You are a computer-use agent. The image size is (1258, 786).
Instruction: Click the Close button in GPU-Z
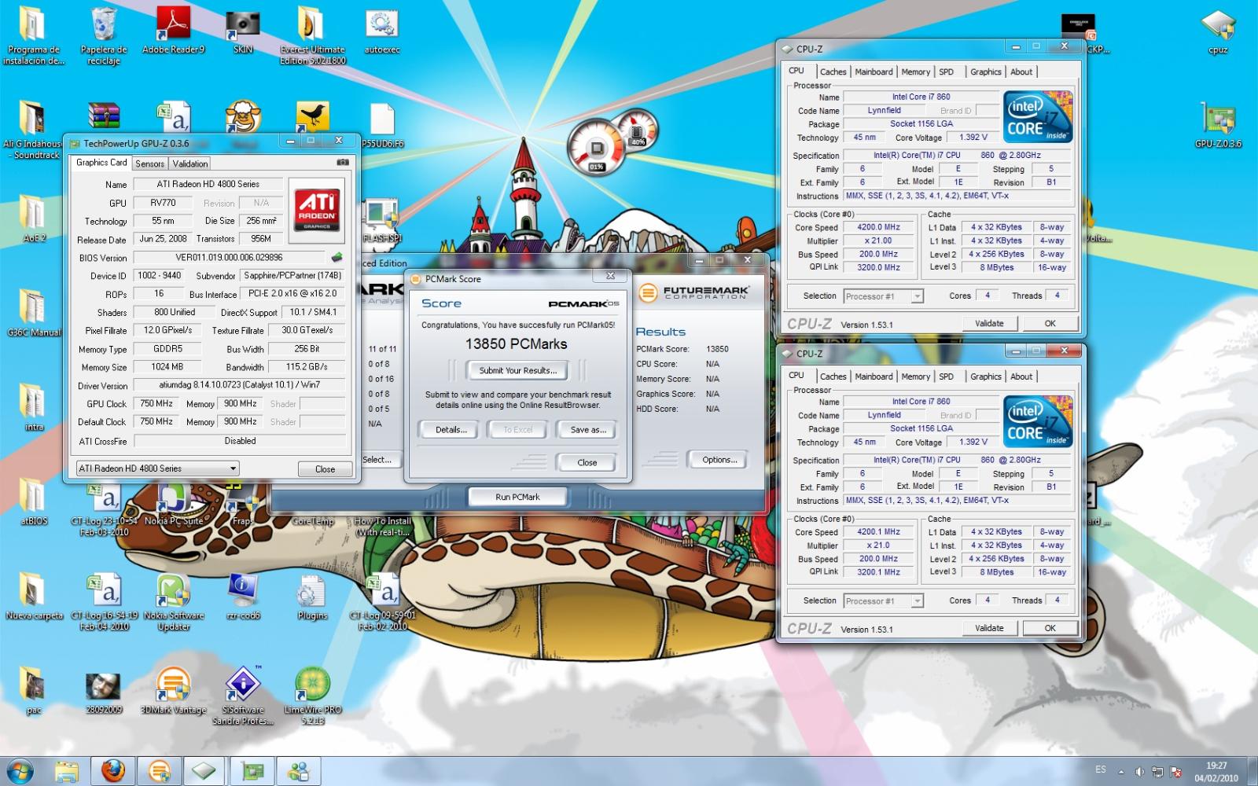click(x=325, y=469)
